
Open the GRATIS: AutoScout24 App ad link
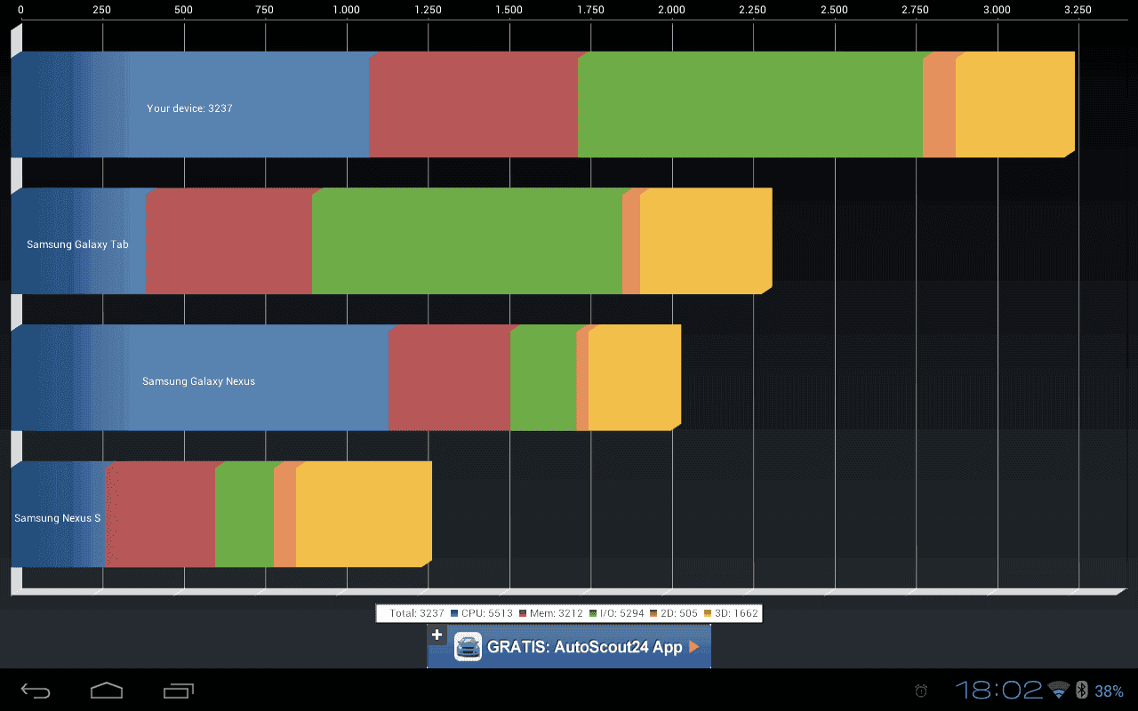point(569,646)
